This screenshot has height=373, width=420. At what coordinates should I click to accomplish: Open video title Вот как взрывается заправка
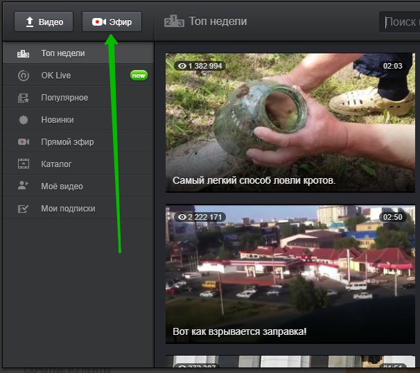click(x=239, y=331)
